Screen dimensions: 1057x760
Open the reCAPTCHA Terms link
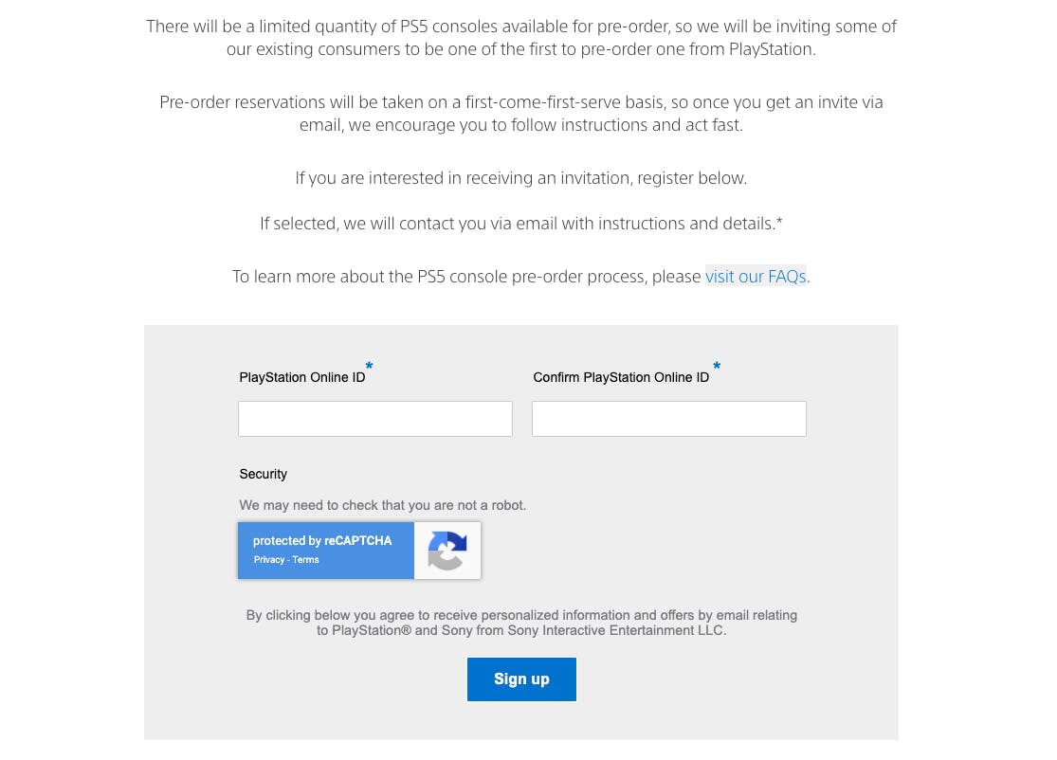(305, 559)
